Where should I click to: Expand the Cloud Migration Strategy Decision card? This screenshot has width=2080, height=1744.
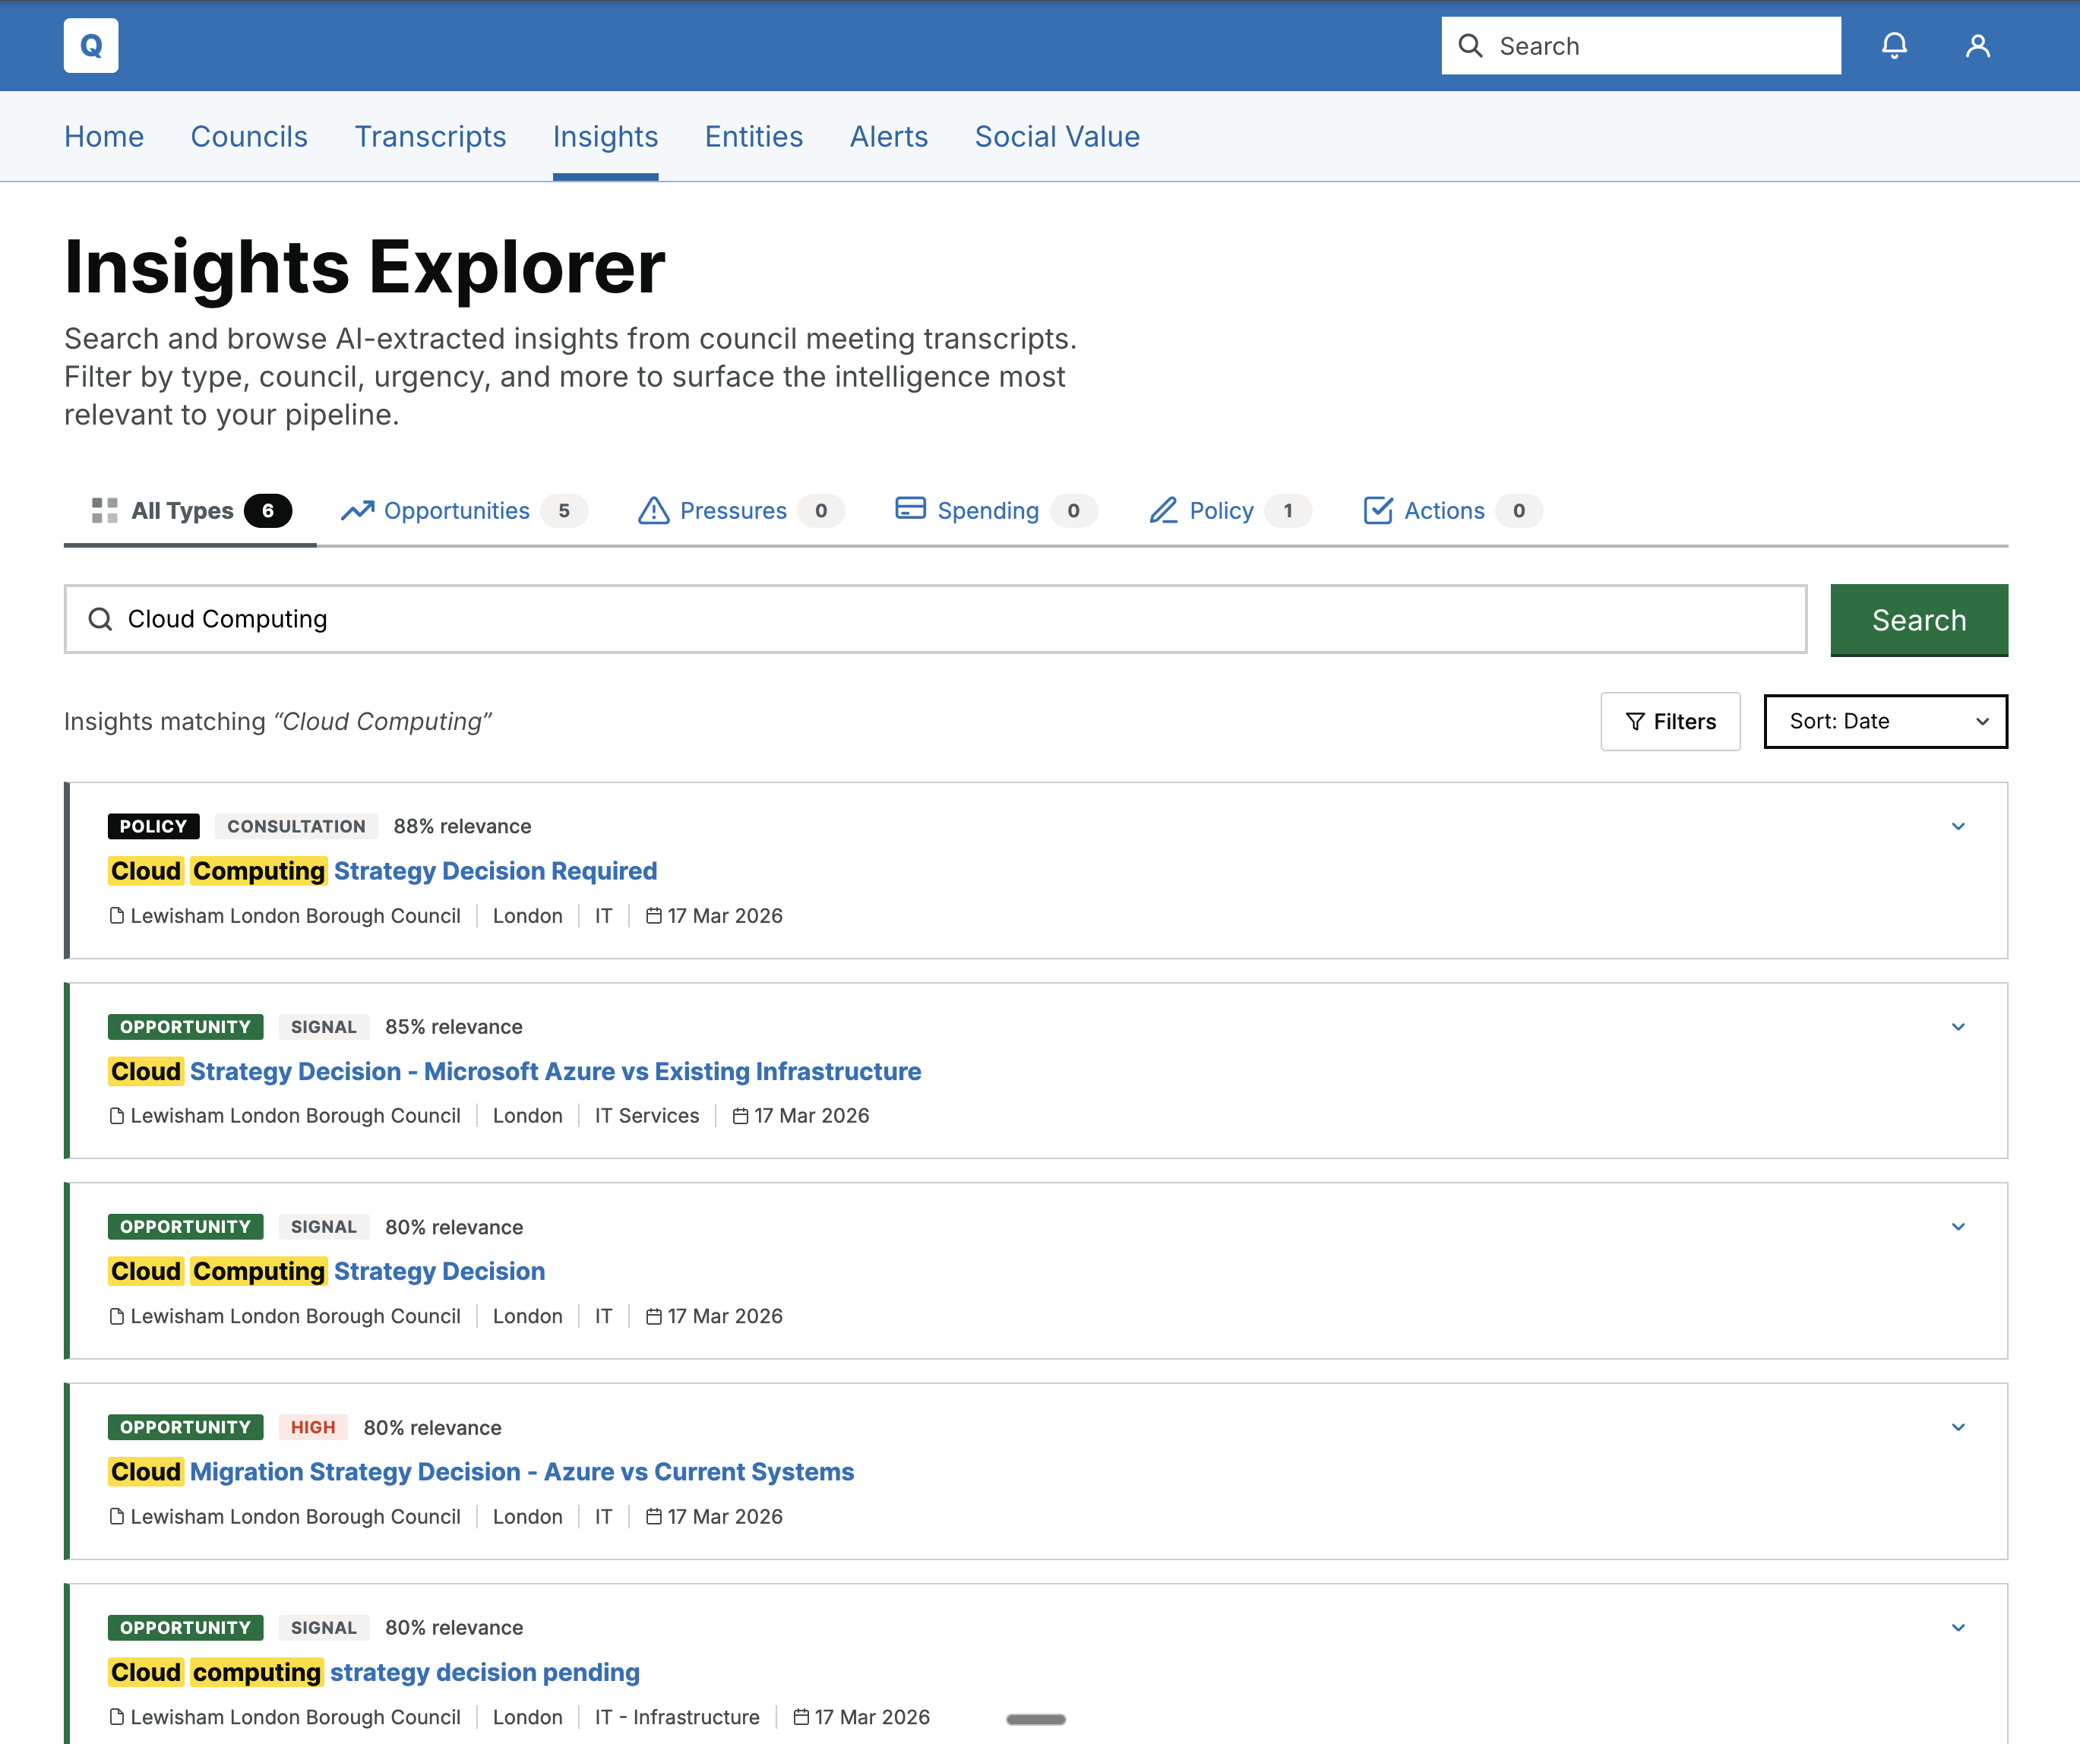click(x=1957, y=1427)
